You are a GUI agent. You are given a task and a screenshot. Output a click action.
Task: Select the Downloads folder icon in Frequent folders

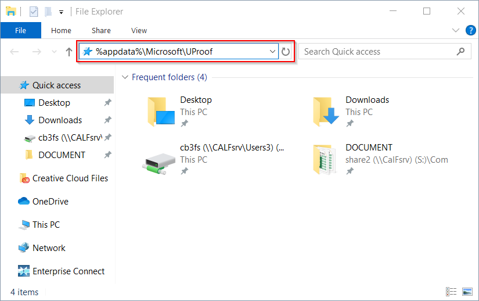[x=326, y=112]
